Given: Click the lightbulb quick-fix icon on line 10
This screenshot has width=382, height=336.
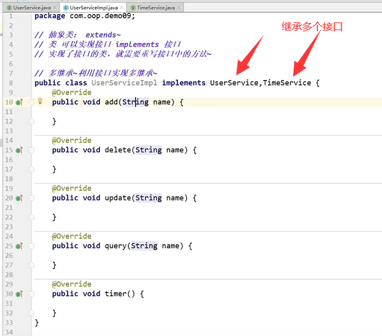Looking at the screenshot, I should [x=40, y=101].
